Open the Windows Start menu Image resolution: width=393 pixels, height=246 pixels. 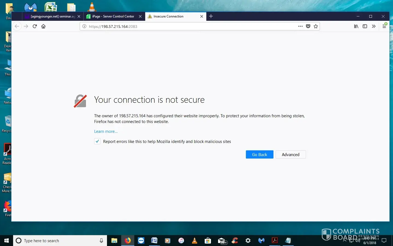click(x=7, y=241)
